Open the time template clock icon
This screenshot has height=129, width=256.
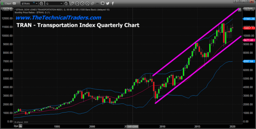66,3
